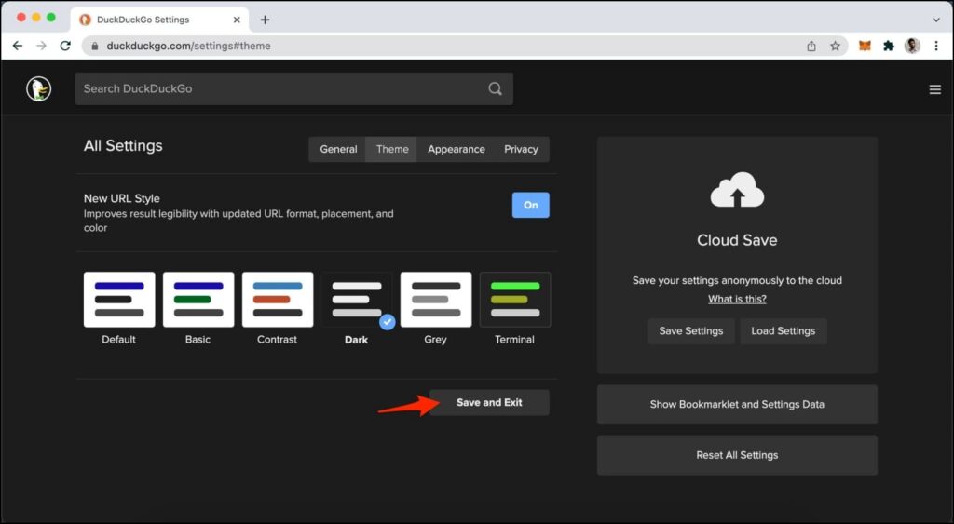
Task: Open the Extensions puzzle icon
Action: (x=888, y=47)
